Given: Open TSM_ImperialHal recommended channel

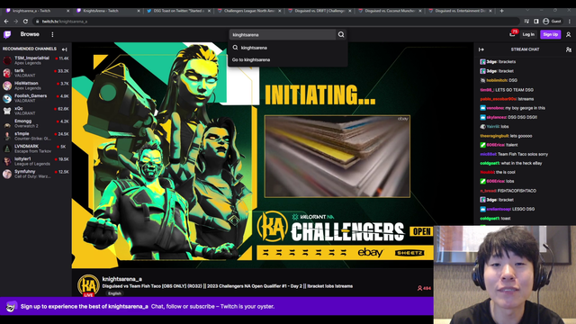Looking at the screenshot, I should pos(36,60).
